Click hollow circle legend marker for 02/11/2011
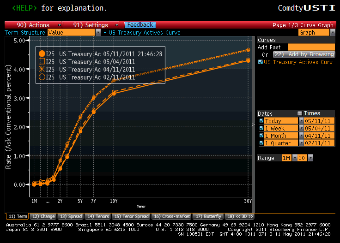 [x=42, y=77]
